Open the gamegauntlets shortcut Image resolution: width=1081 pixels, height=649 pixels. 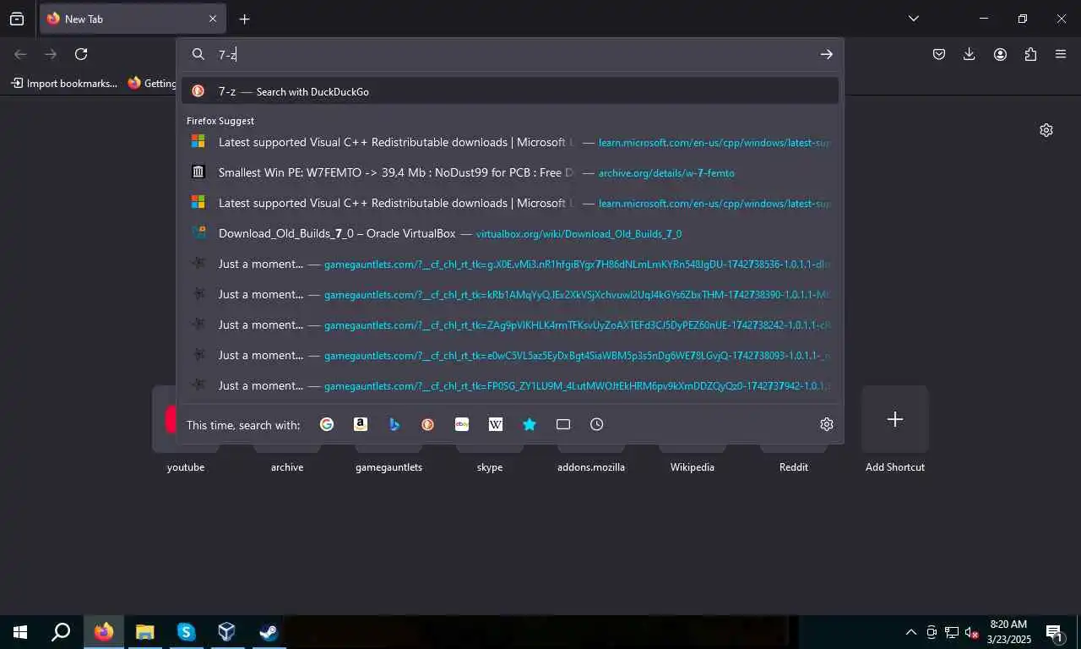pyautogui.click(x=388, y=466)
